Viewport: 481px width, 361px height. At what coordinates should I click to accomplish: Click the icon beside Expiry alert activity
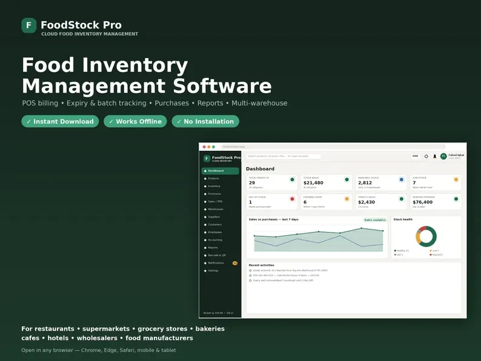250,280
